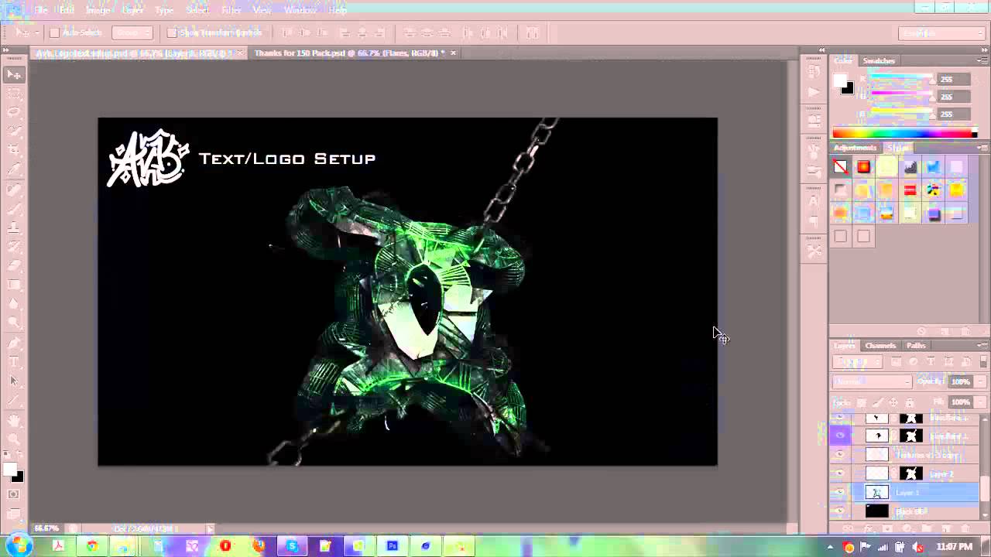Click the new adjustment layer icon

[907, 529]
